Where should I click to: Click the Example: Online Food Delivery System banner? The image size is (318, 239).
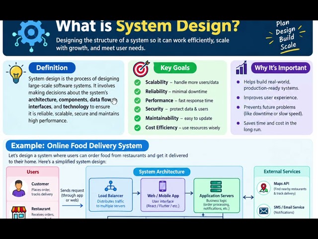(x=77, y=145)
